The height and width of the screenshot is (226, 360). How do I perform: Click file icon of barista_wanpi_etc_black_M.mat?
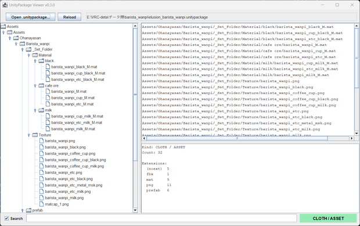click(x=48, y=79)
